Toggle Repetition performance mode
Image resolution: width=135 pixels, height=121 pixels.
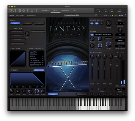pos(18,40)
